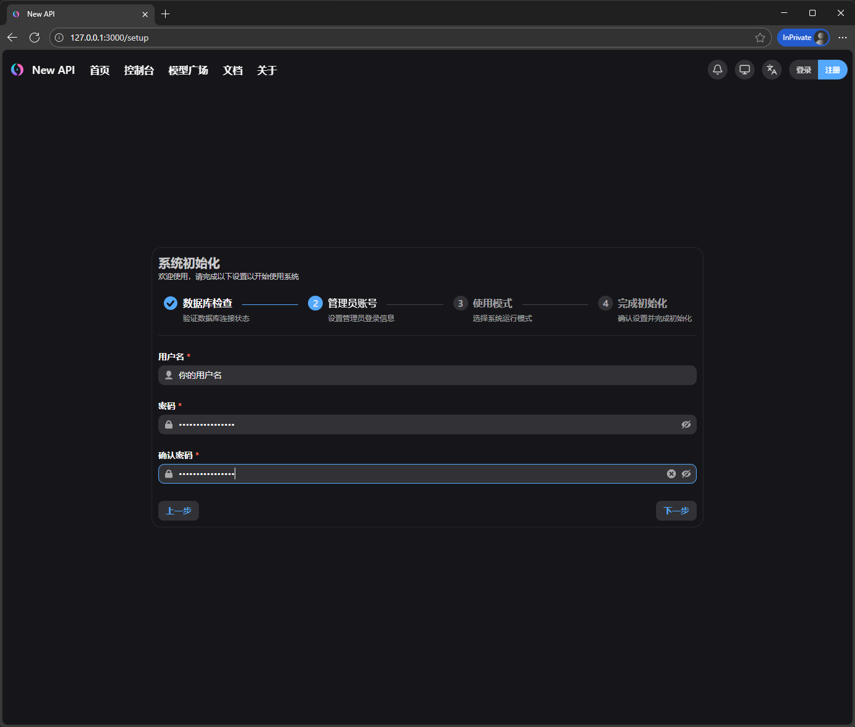This screenshot has width=855, height=727.
Task: Toggle visibility of confirm password
Action: point(686,474)
